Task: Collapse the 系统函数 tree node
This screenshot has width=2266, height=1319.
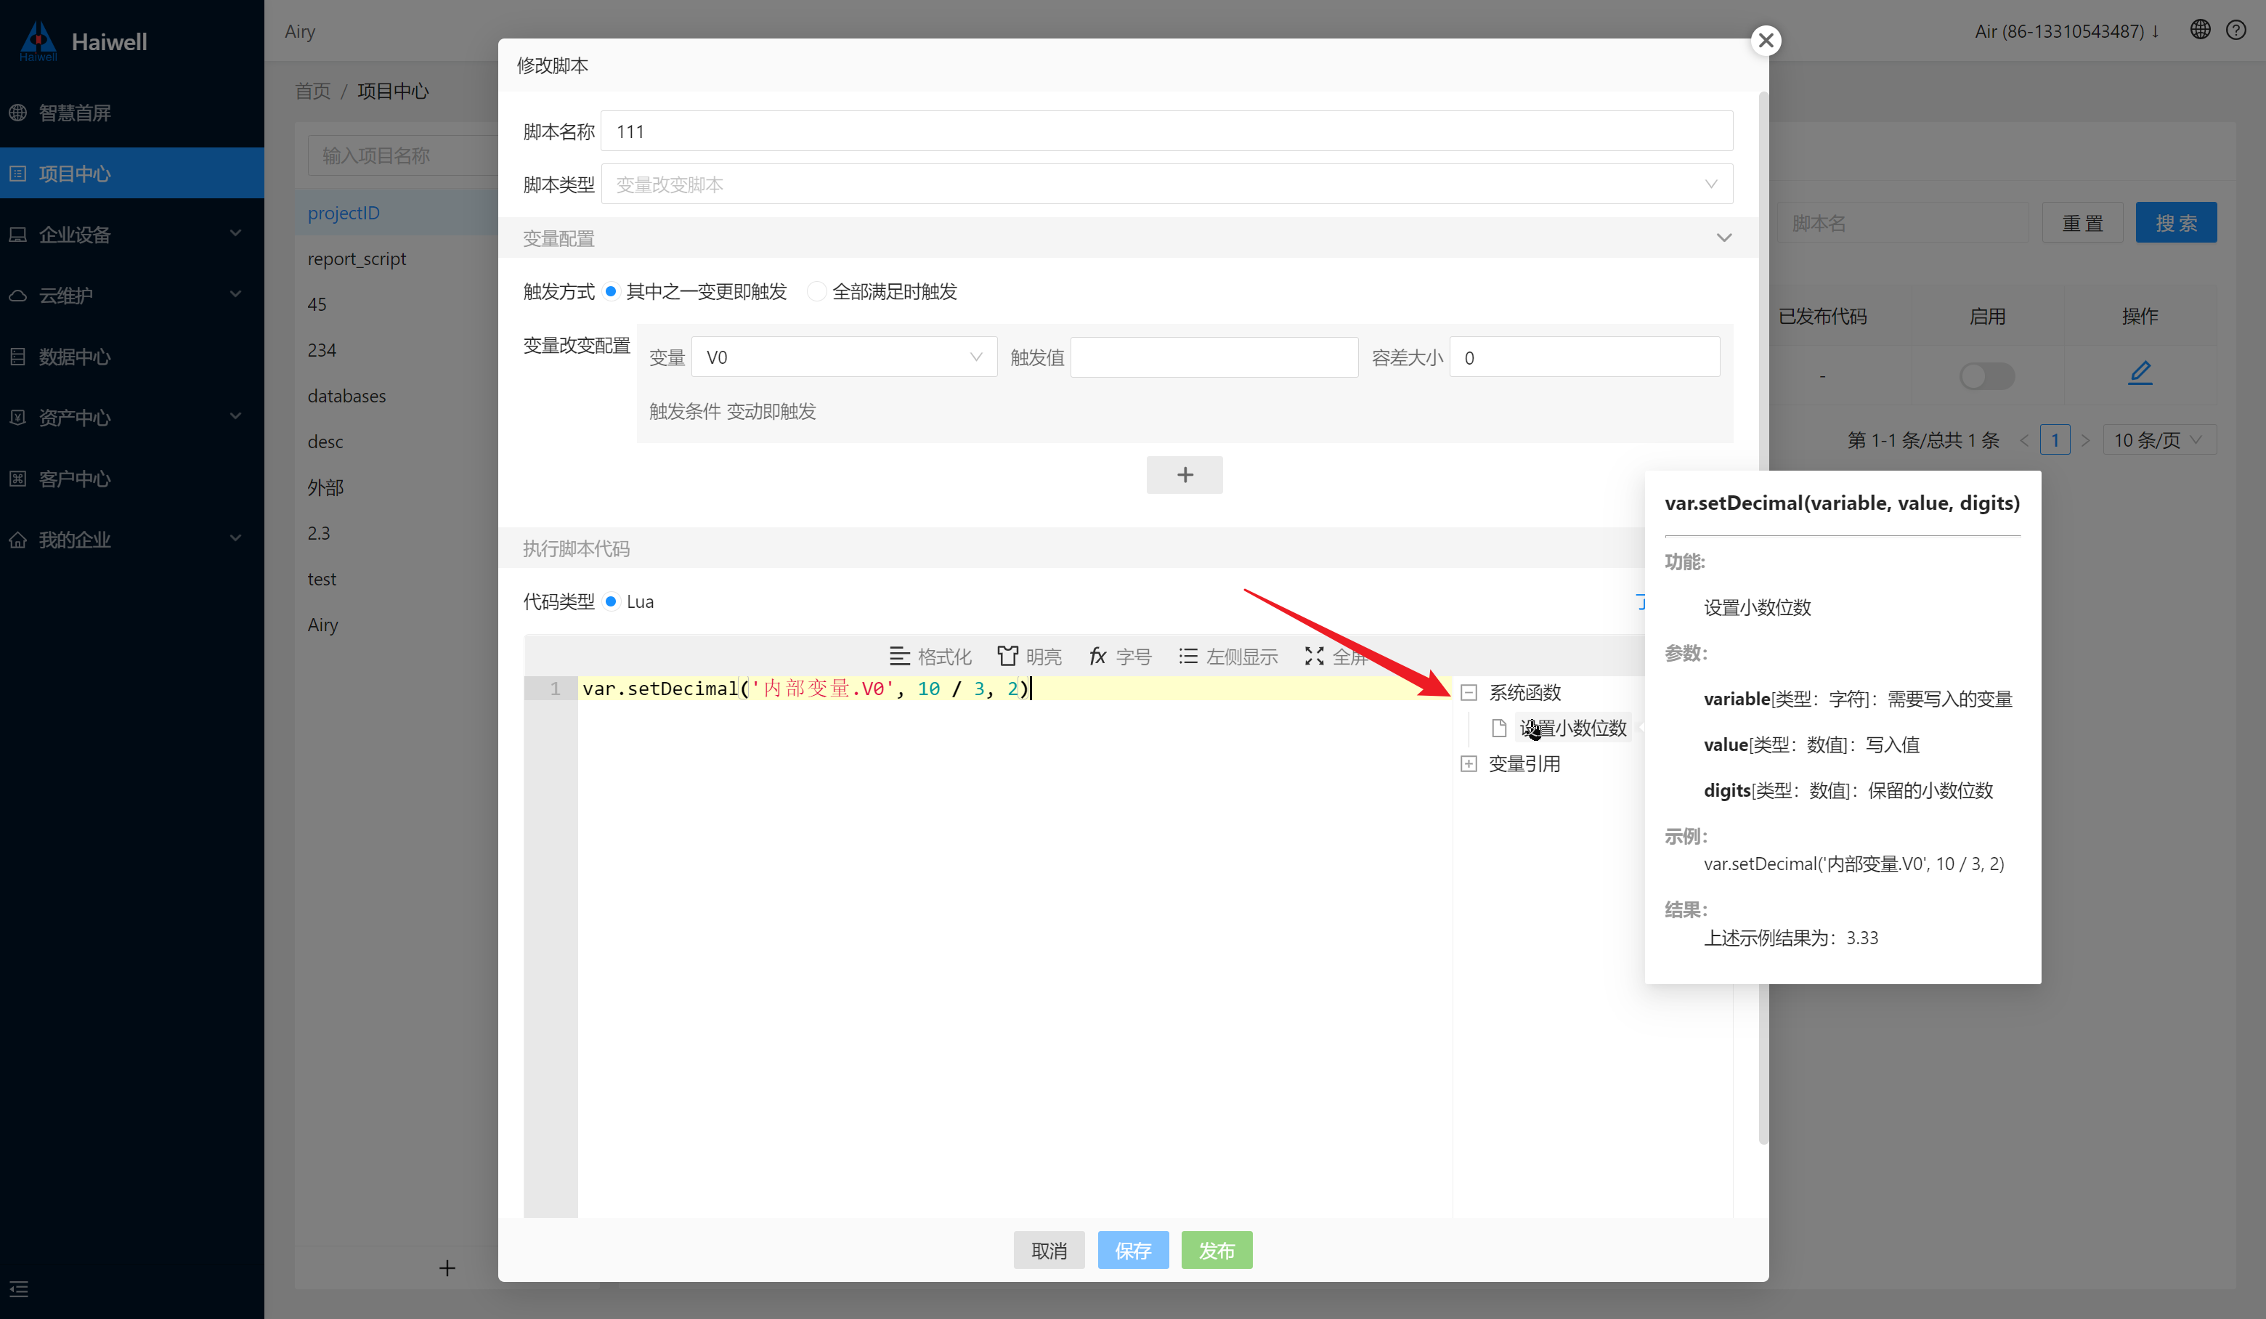Action: coord(1469,692)
